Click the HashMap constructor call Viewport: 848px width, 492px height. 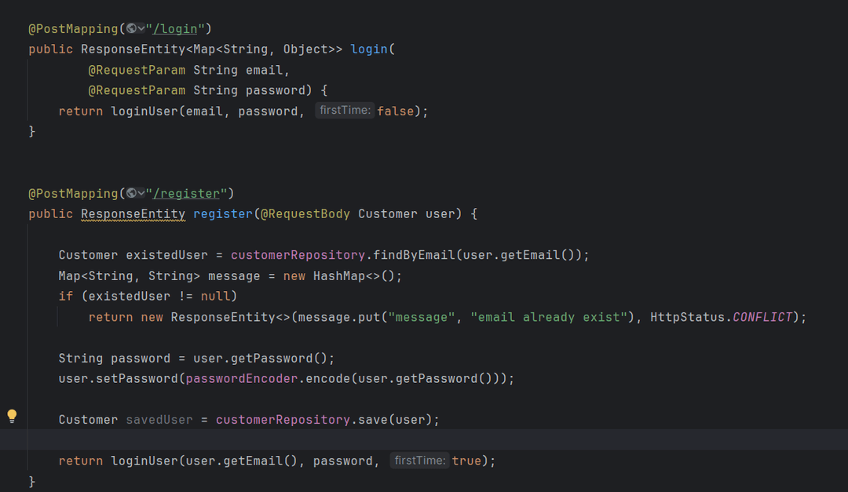[x=338, y=276]
